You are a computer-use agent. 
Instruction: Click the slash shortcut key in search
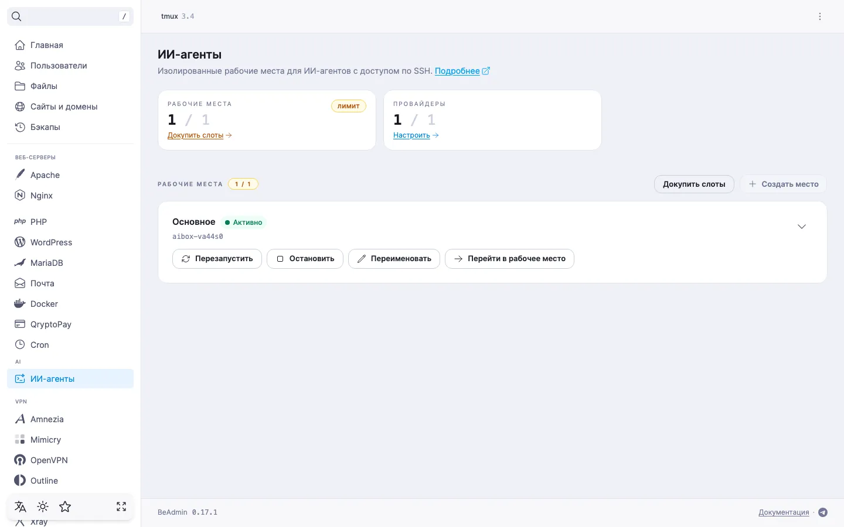click(124, 16)
